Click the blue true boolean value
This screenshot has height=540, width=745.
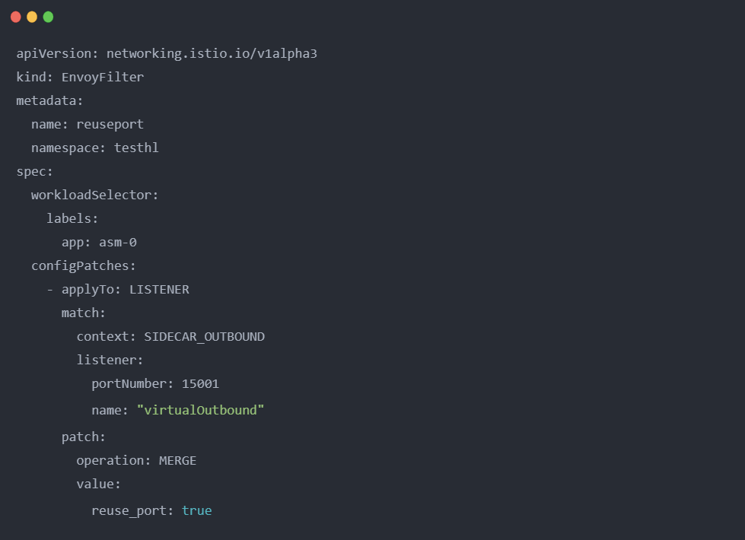tap(196, 510)
